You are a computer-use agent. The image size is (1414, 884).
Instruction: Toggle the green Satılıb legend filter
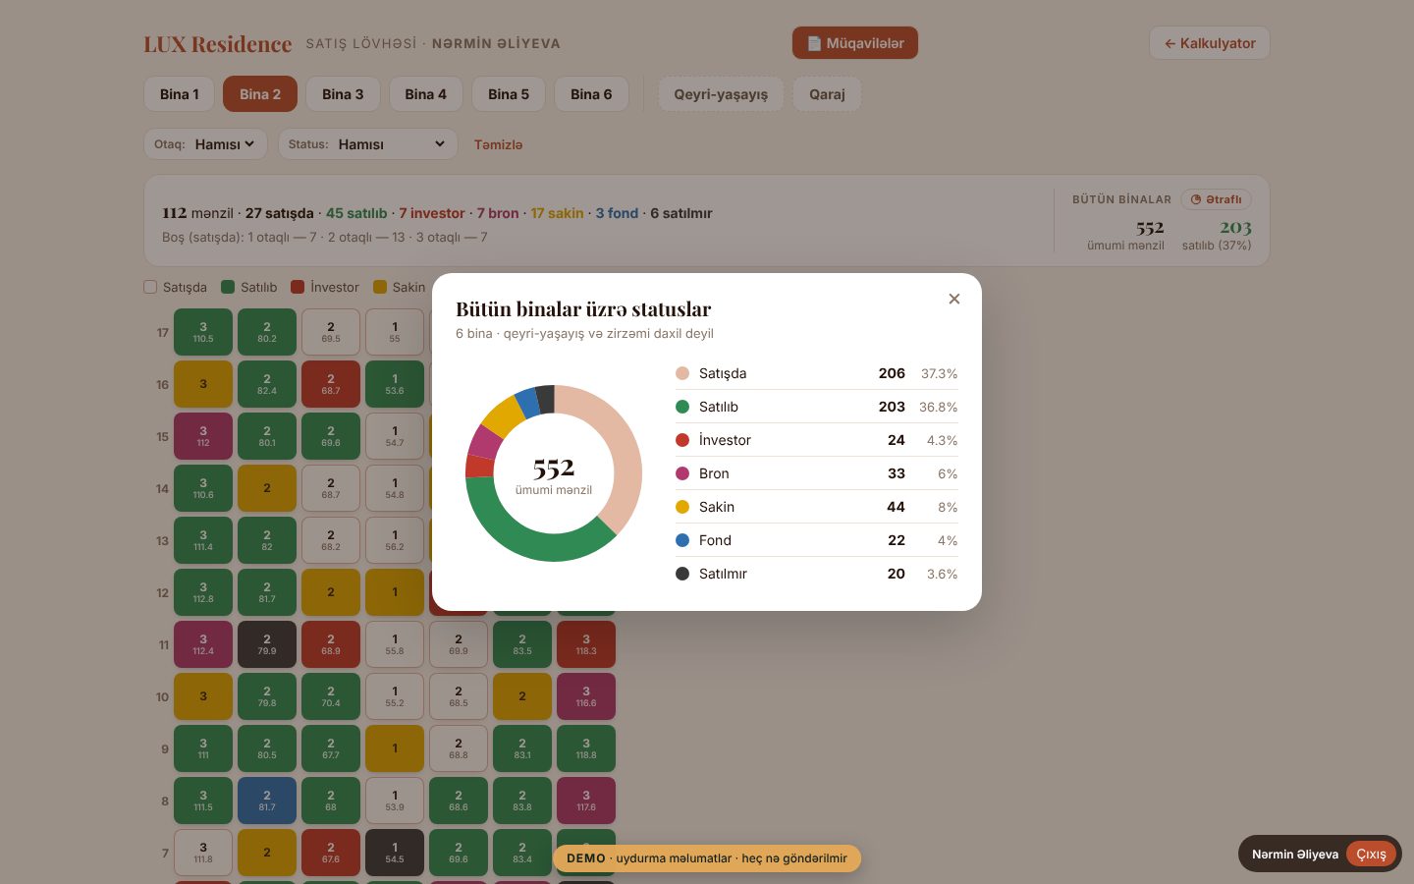point(249,287)
